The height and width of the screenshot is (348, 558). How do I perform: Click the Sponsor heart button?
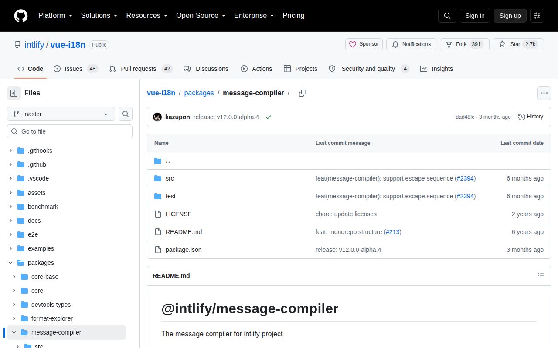[x=364, y=44]
